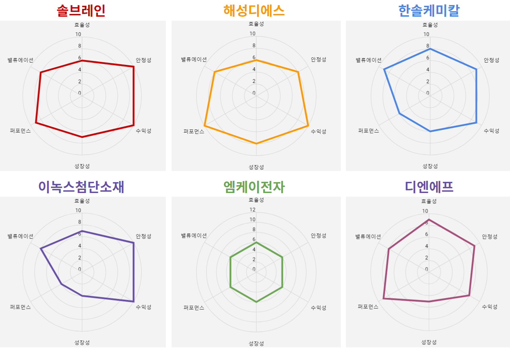The image size is (510, 348).
Task: Click 성장성 label on 디엔에프 chart
Action: click(429, 342)
